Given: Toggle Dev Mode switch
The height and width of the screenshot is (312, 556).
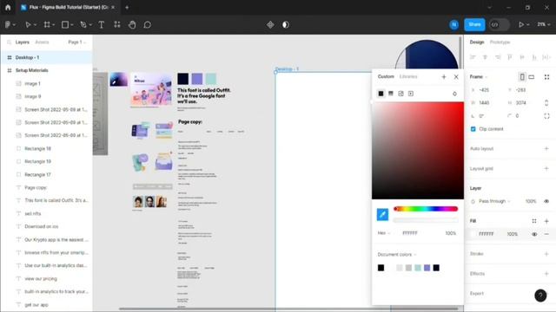Looking at the screenshot, I should (x=499, y=25).
